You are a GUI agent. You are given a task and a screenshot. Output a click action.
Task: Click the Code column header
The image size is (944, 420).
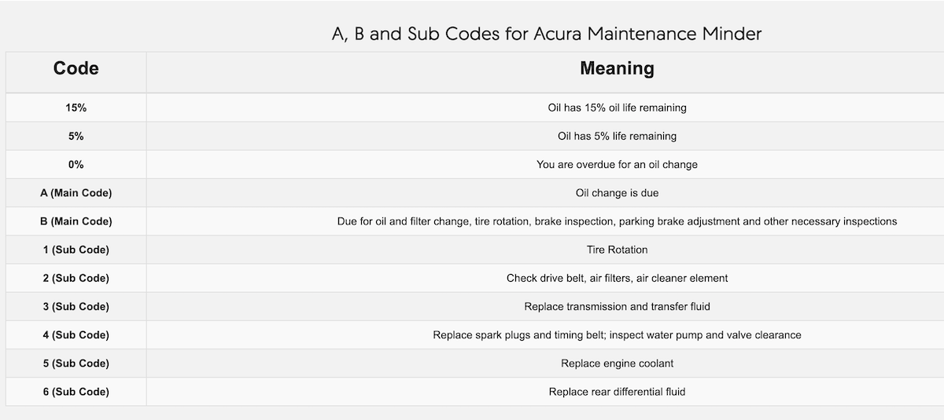click(76, 72)
